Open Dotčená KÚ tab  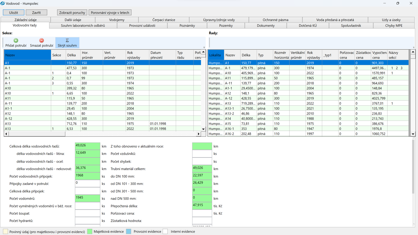[308, 26]
